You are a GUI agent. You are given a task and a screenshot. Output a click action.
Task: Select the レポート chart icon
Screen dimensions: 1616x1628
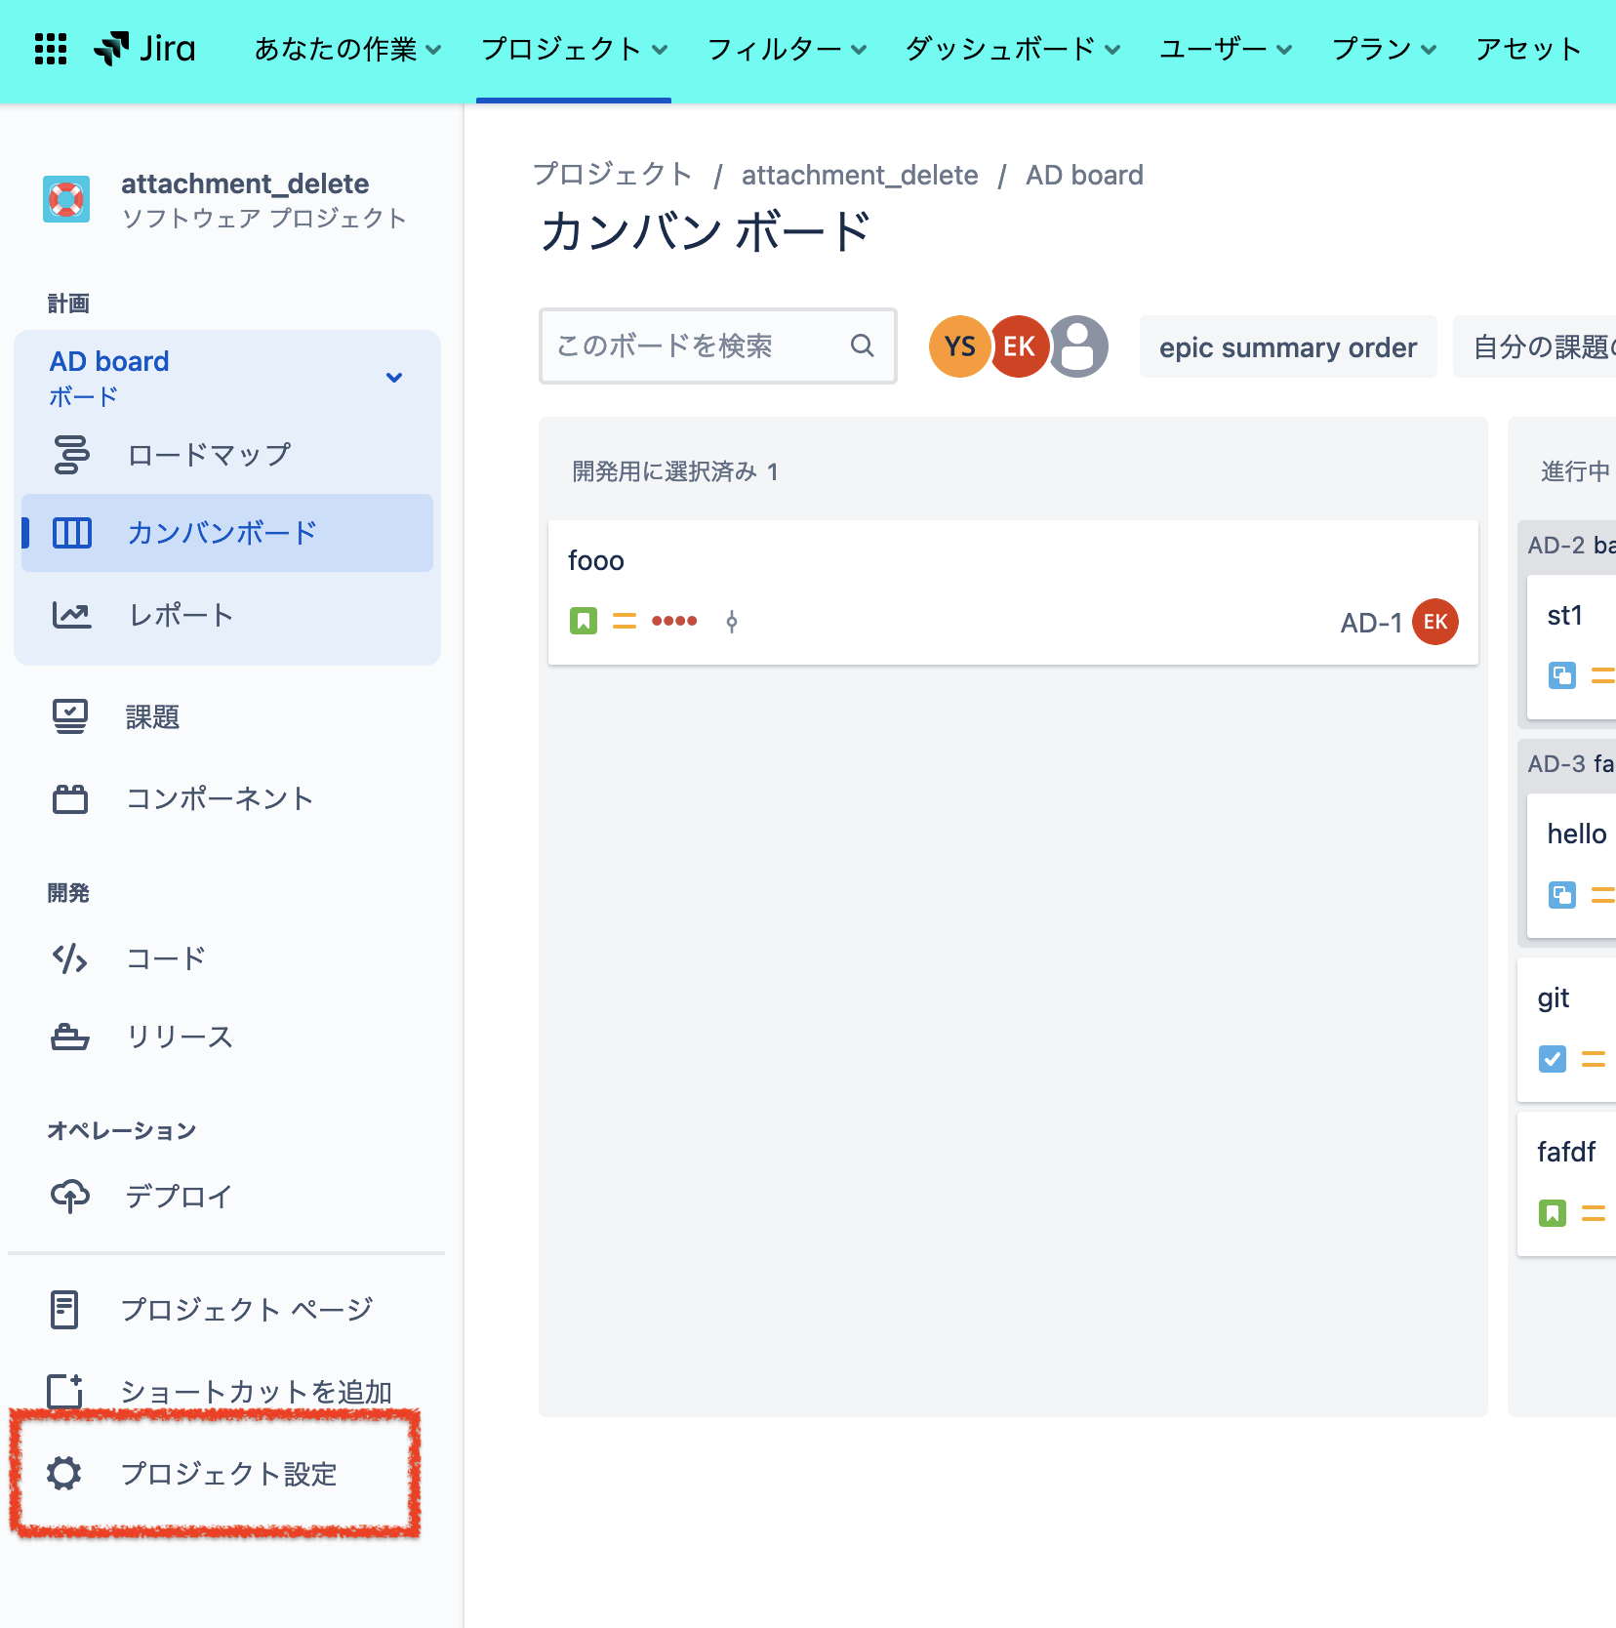70,615
